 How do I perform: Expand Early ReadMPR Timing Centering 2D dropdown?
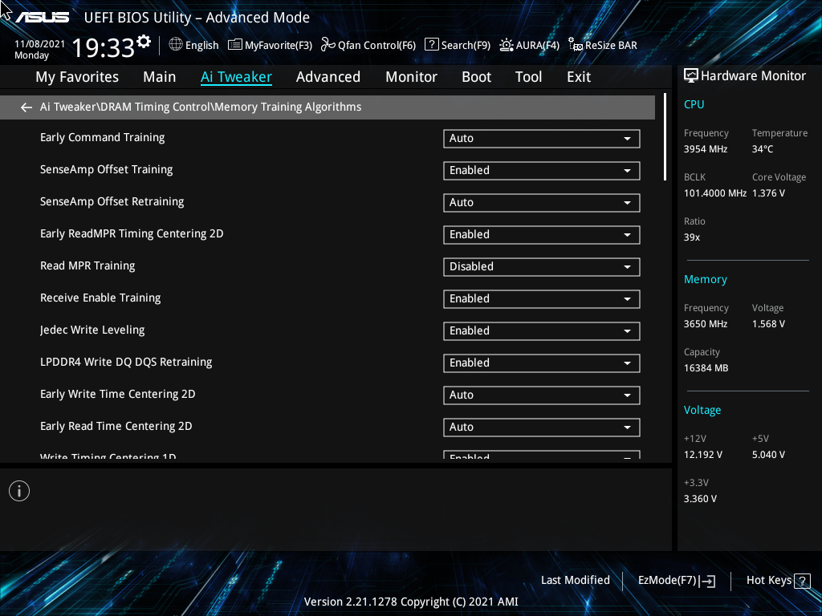[x=542, y=235]
